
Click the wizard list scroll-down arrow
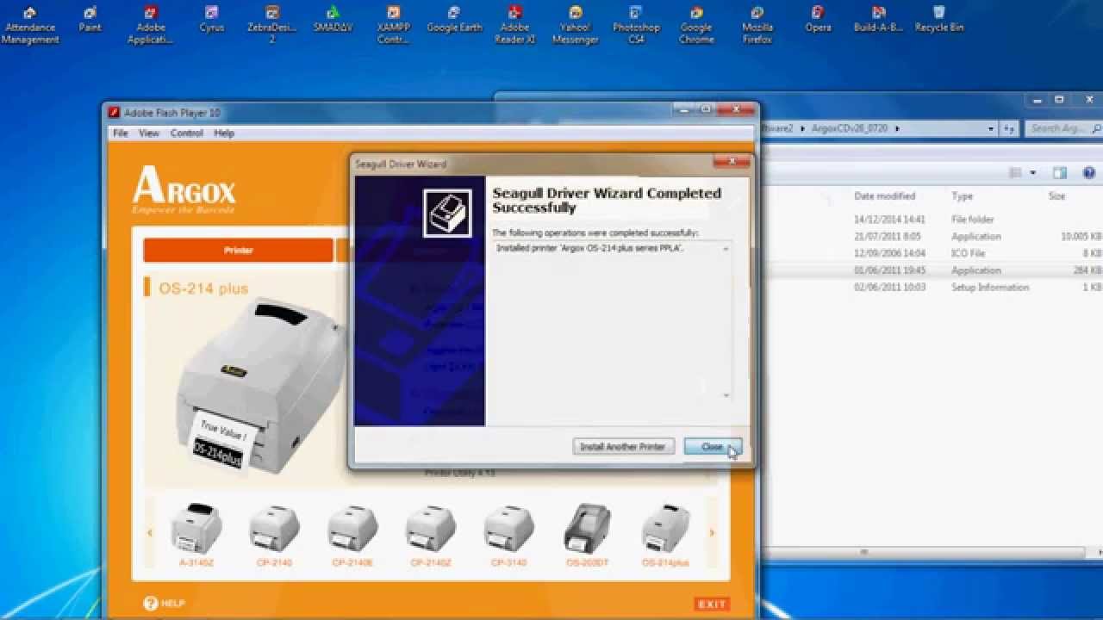[726, 395]
